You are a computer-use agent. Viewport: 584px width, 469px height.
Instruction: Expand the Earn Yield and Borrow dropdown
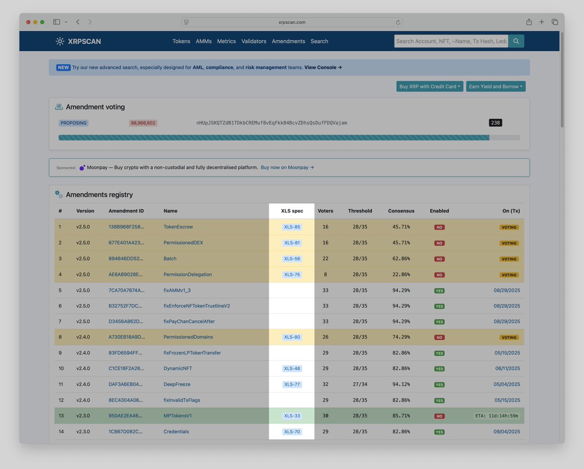pyautogui.click(x=495, y=86)
